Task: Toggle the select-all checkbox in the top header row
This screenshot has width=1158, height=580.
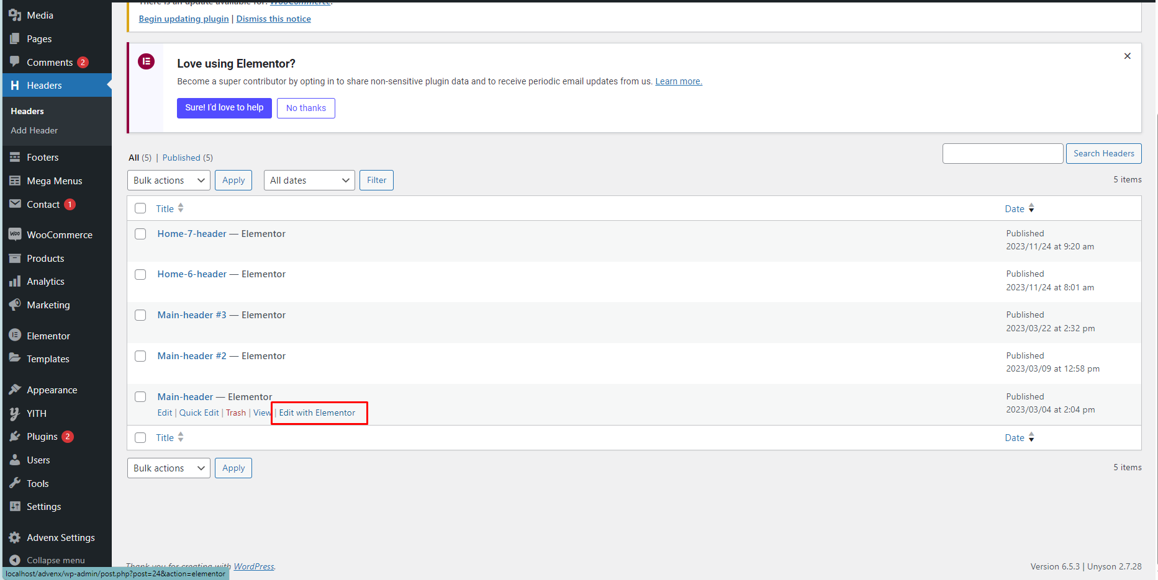Action: [140, 208]
